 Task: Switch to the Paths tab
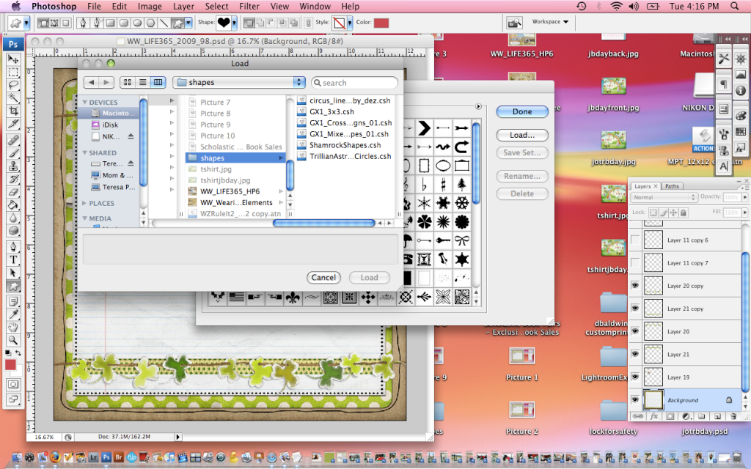click(672, 186)
